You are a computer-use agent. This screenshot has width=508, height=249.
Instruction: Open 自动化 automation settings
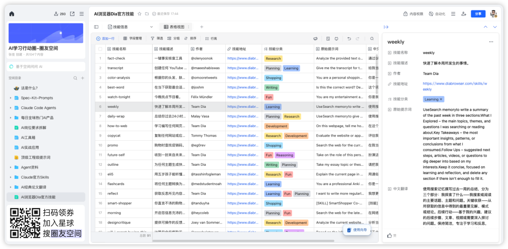(x=437, y=14)
